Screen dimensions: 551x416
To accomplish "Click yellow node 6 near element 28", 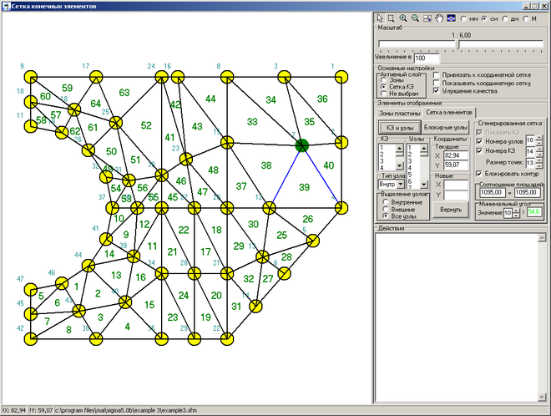I will (285, 273).
